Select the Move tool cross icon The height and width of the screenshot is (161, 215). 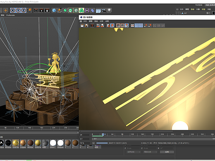(6, 10)
